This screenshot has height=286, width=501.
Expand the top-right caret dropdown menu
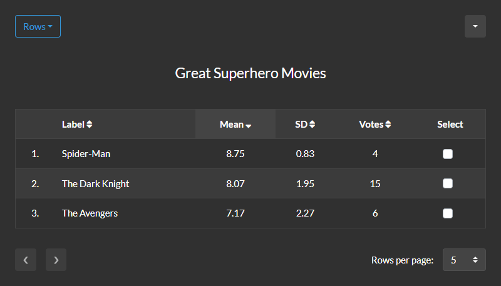pos(475,26)
